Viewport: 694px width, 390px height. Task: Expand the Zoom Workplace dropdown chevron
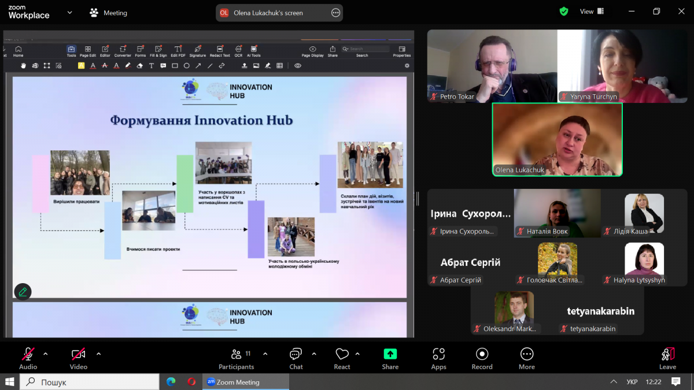coord(70,12)
